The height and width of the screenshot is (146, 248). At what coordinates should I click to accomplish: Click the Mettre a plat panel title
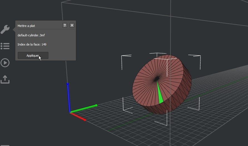(26, 26)
